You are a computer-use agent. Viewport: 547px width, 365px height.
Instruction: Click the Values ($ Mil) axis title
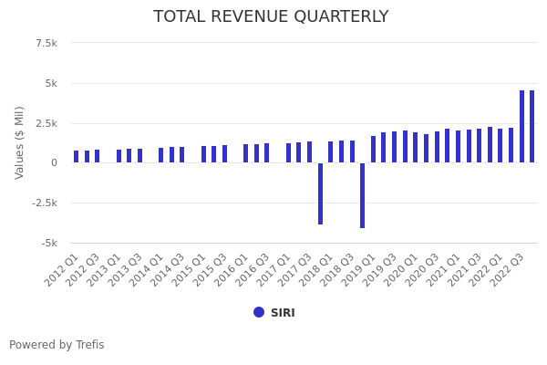coord(20,142)
